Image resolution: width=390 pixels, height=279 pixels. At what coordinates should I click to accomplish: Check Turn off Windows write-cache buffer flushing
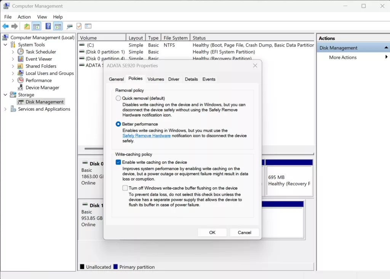[x=125, y=188]
